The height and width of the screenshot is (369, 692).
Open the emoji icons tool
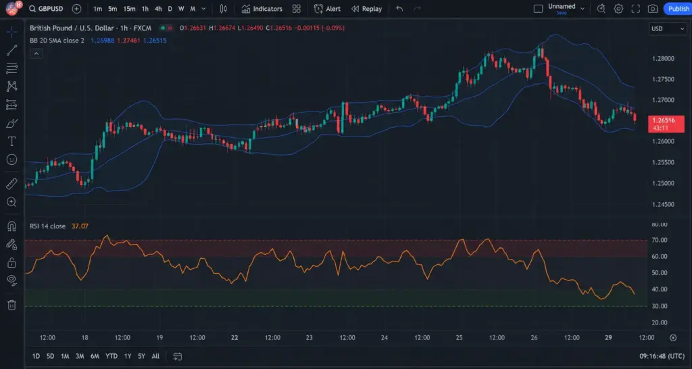pos(12,159)
